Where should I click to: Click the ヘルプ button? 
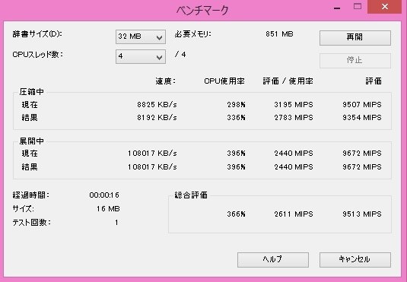point(273,259)
